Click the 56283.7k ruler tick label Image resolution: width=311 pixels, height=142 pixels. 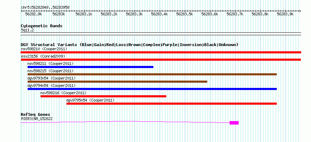[235, 14]
